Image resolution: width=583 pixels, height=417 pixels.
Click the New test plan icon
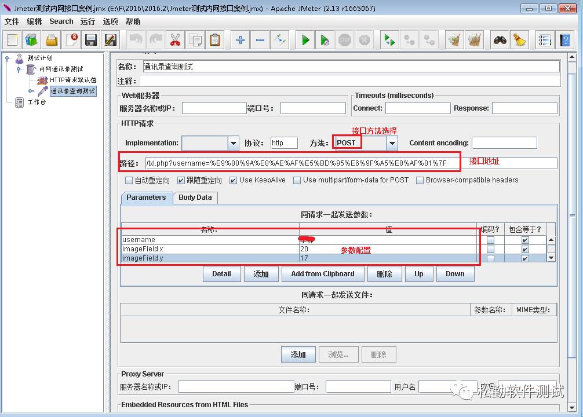(12, 40)
